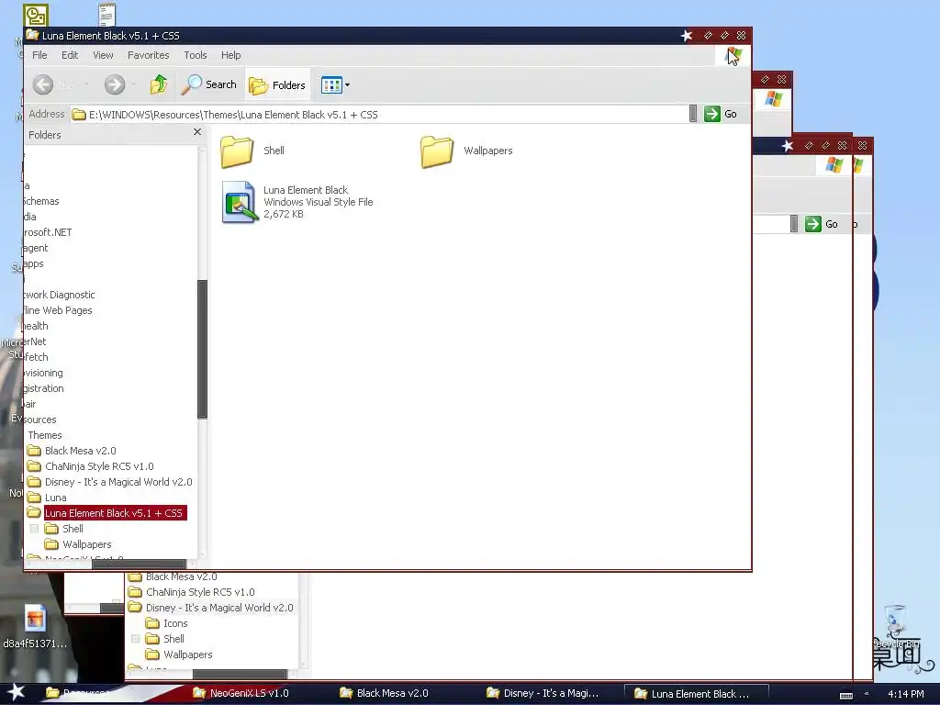Select Black Mesa v2.0 in back window tree
Image resolution: width=940 pixels, height=705 pixels.
(x=173, y=576)
